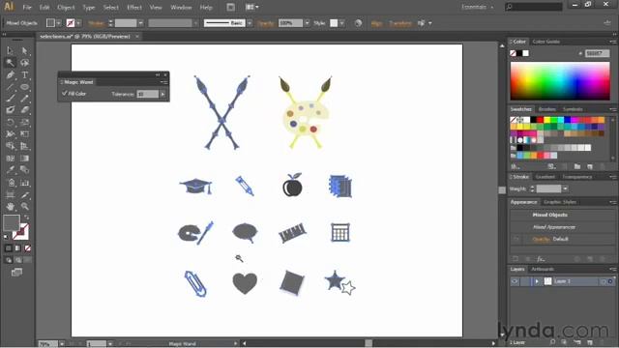Viewport: 619px width, 348px height.
Task: Select the Direct Selection tool (white arrow)
Action: coord(24,50)
